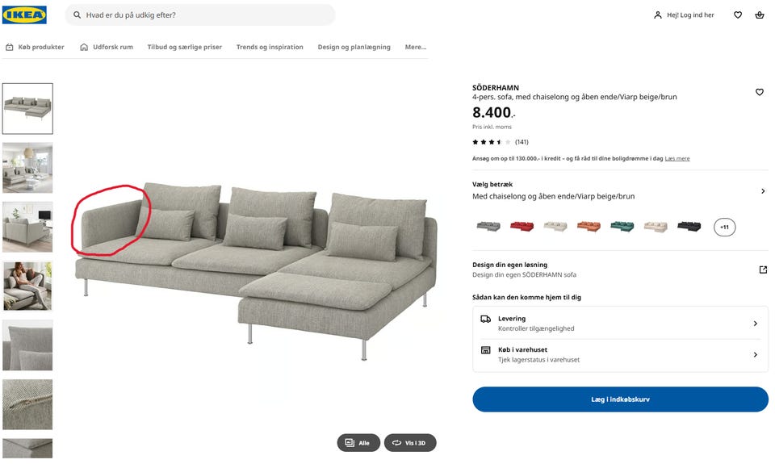The width and height of the screenshot is (775, 464).
Task: Open the Tilbud og særlige priser menu
Action: (x=184, y=47)
